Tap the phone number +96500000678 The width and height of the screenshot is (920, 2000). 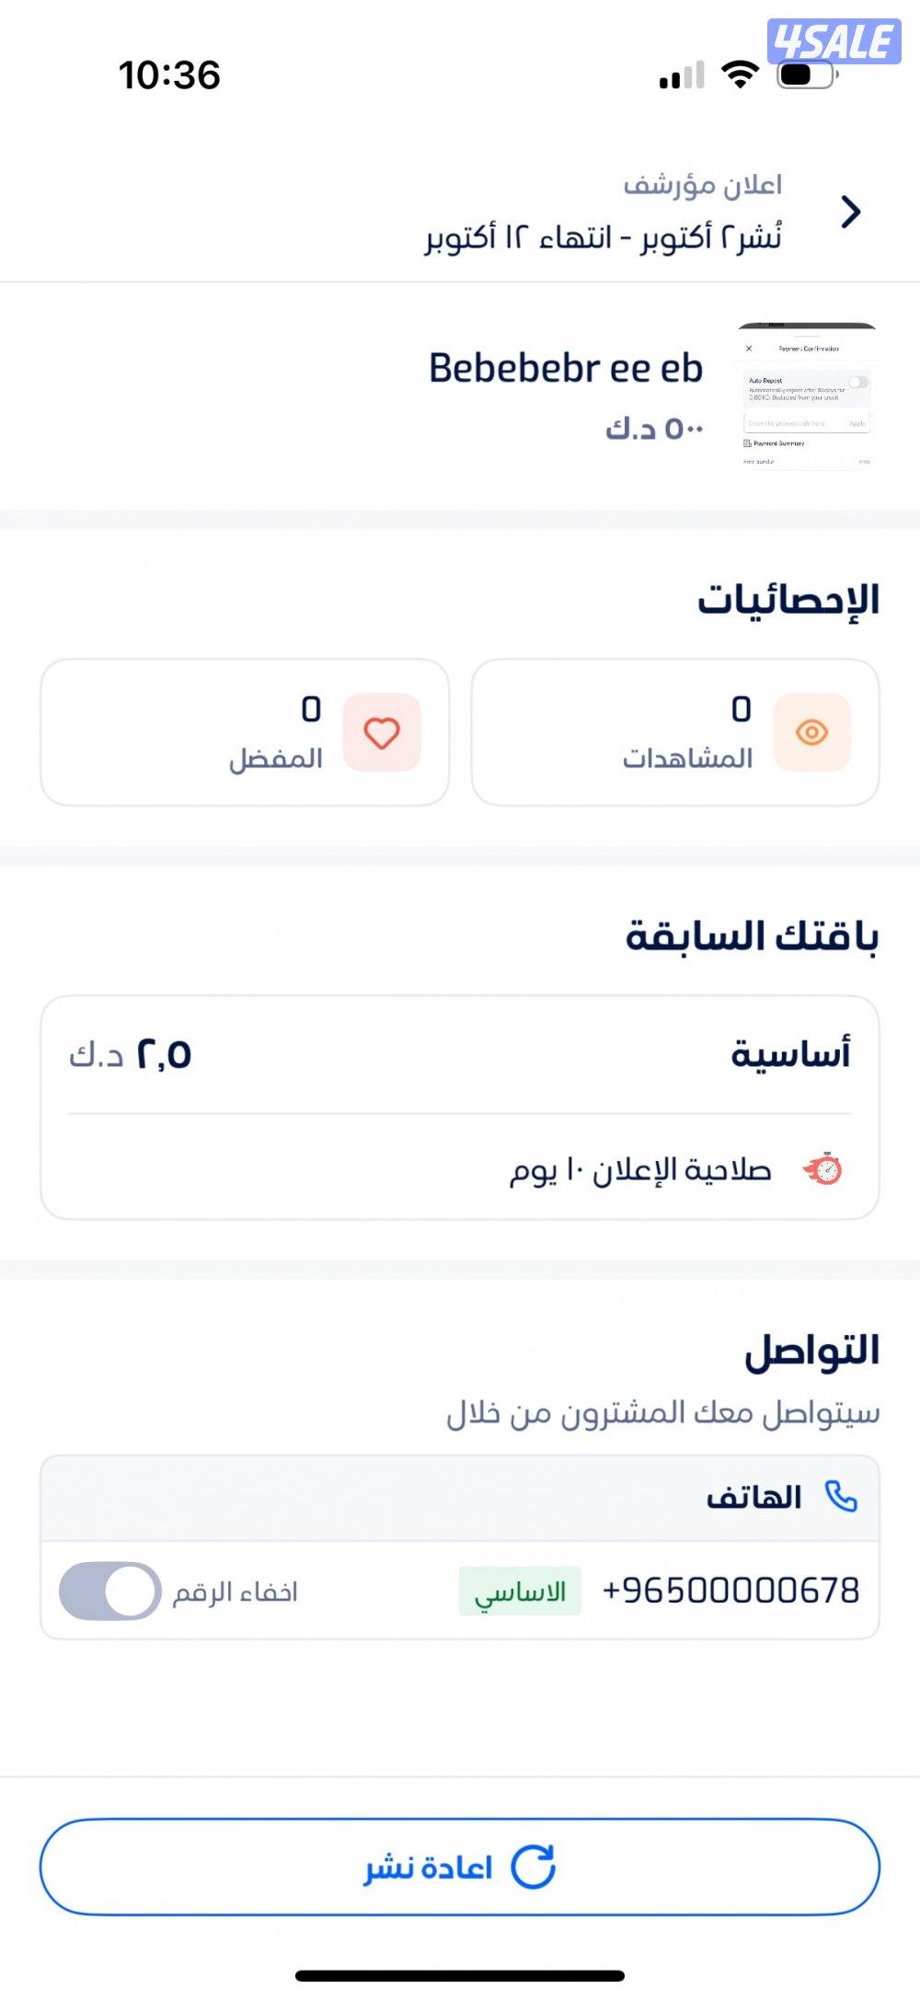[730, 1591]
